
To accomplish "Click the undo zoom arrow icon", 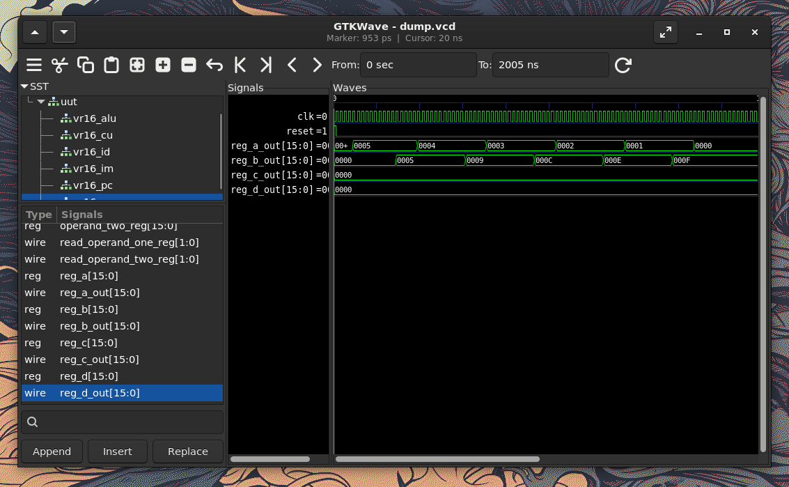I will [214, 65].
